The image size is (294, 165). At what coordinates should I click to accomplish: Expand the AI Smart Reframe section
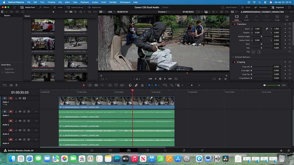click(233, 57)
